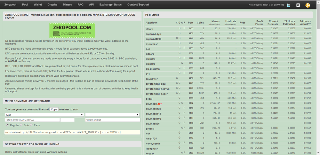Image resolution: width=320 pixels, height=155 pixels.
Task: Open the argon2d-dyn algorithm link
Action: pos(153,34)
